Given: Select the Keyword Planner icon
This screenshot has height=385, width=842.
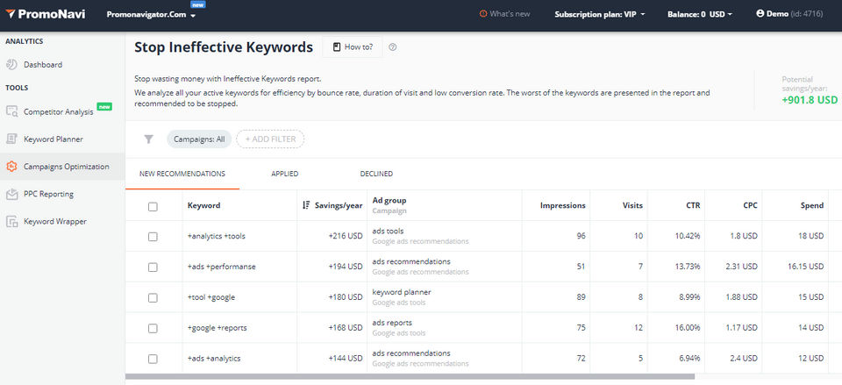Looking at the screenshot, I should 12,139.
